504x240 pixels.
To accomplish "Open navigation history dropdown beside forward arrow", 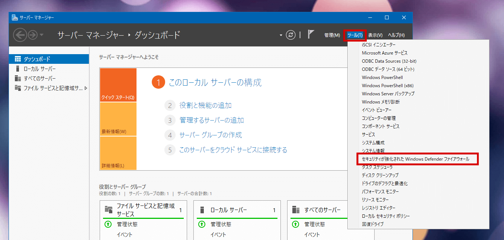I will coord(41,35).
